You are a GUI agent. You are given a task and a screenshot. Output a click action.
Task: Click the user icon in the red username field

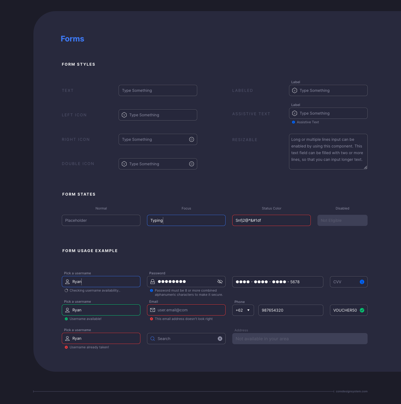click(x=67, y=338)
